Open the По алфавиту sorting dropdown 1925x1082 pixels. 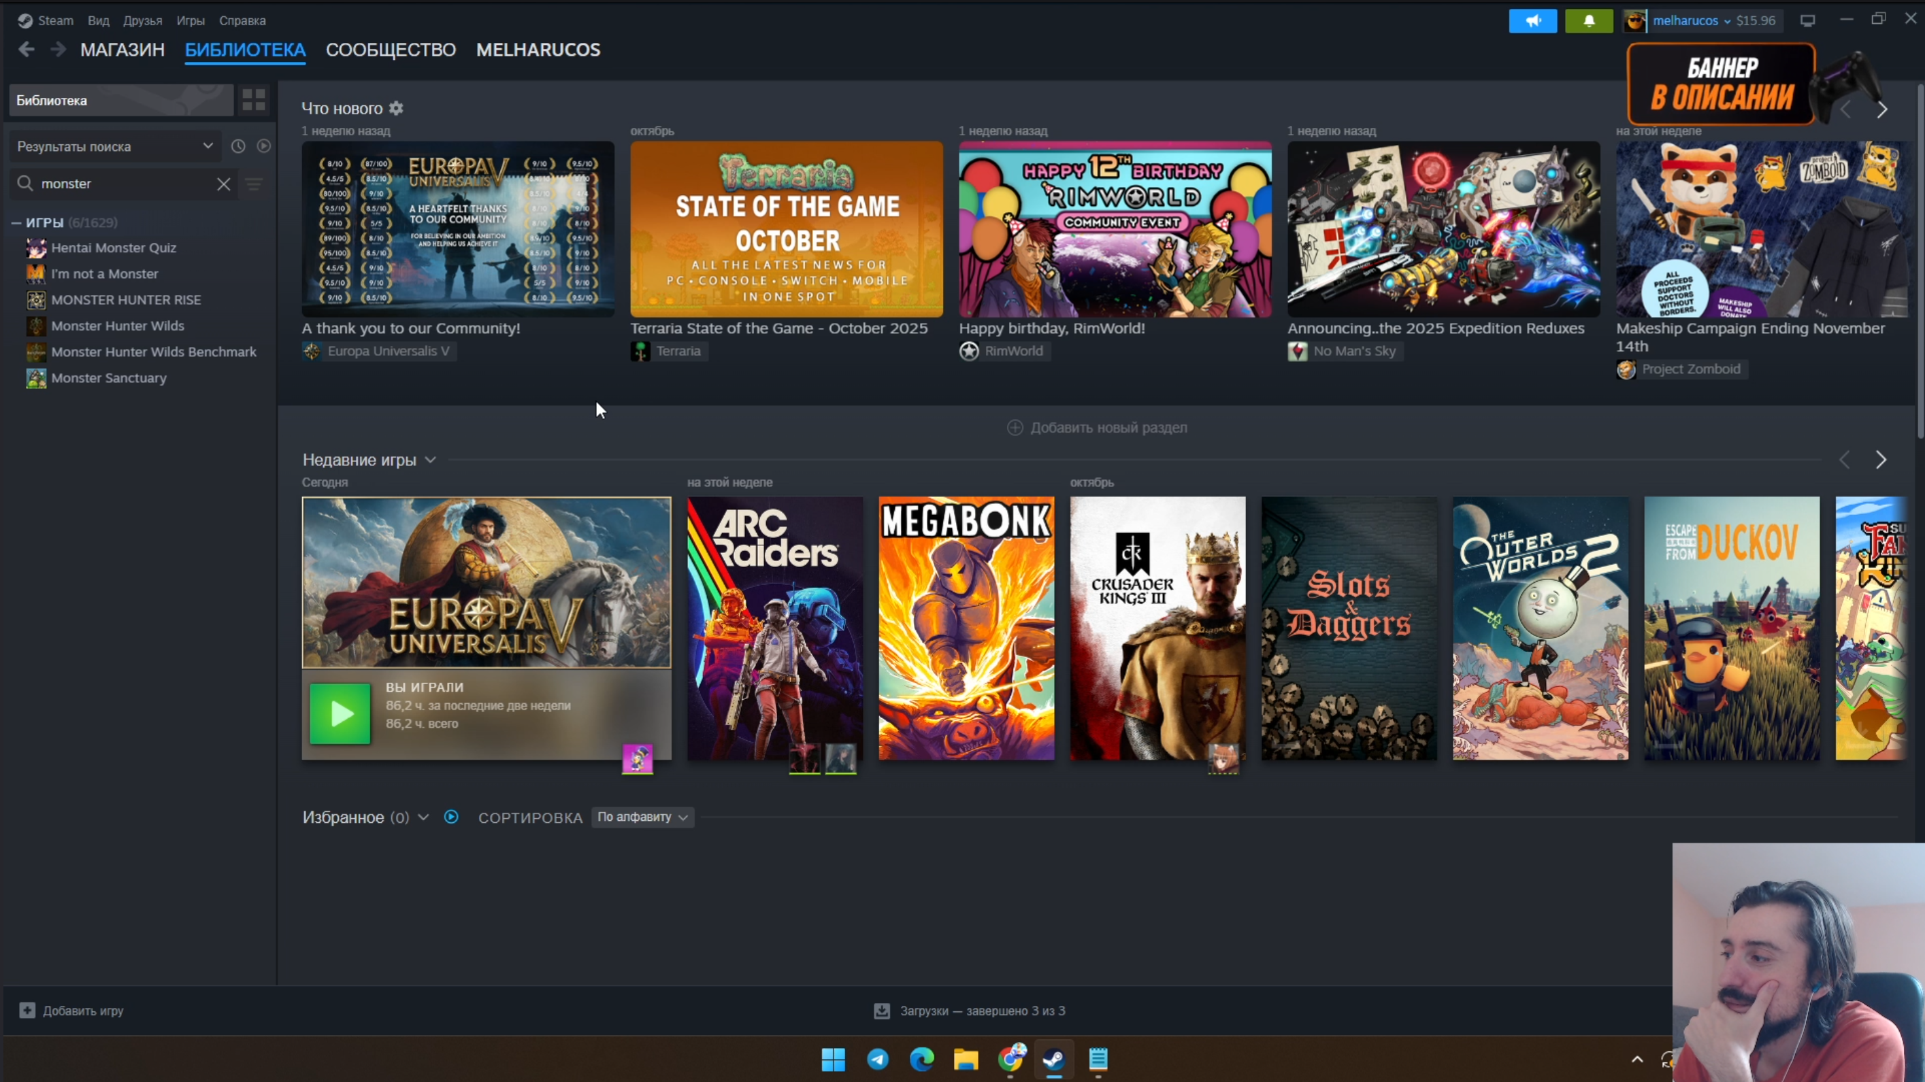(x=642, y=817)
